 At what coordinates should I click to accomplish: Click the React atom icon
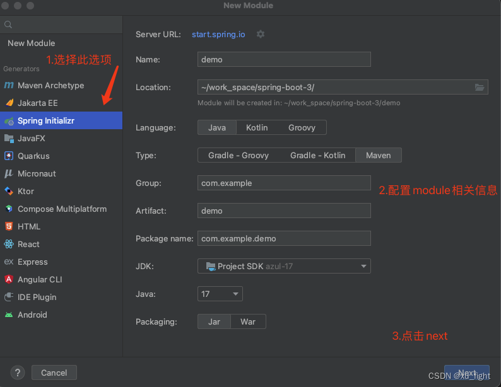9,244
